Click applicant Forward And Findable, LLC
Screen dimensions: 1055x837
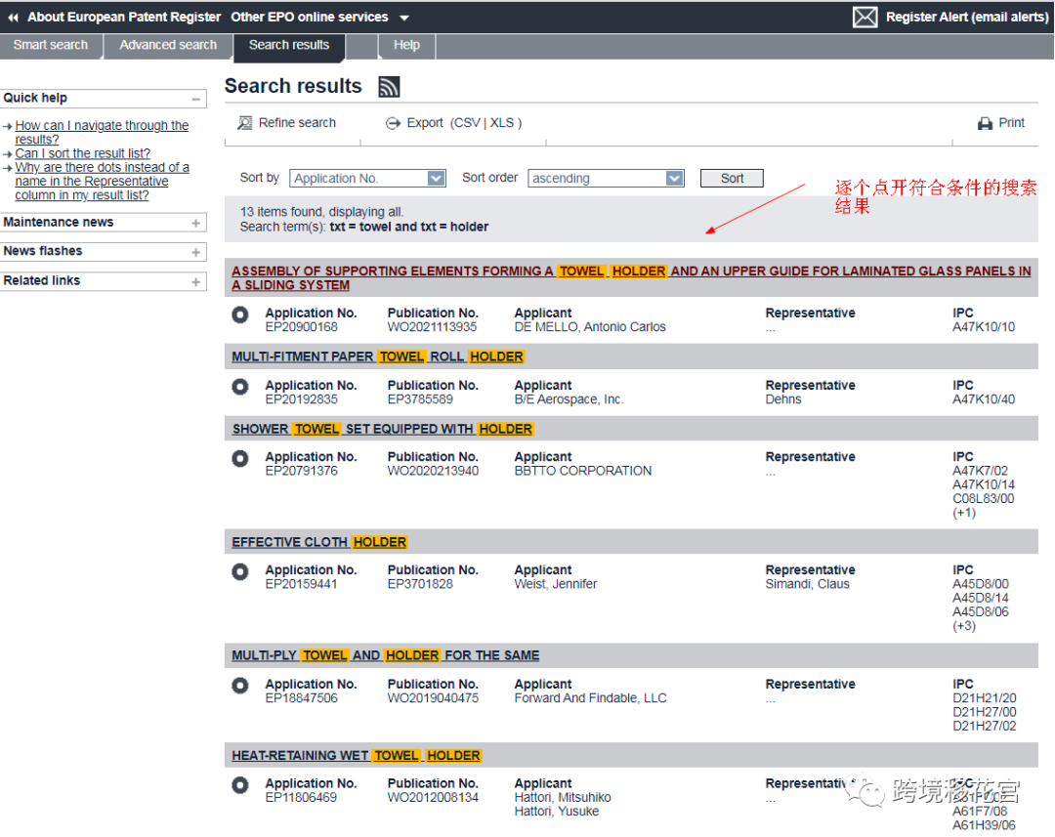590,698
